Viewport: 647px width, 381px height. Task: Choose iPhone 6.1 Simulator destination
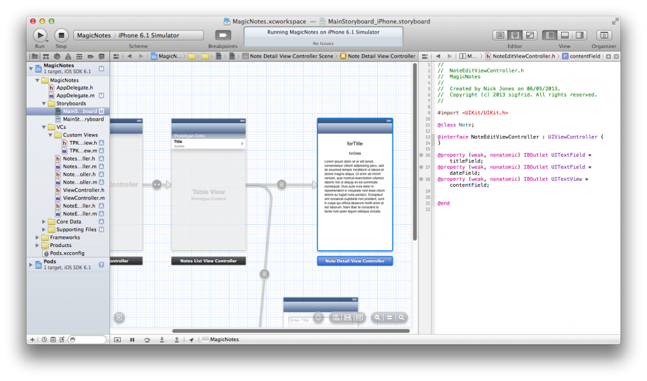[x=148, y=35]
